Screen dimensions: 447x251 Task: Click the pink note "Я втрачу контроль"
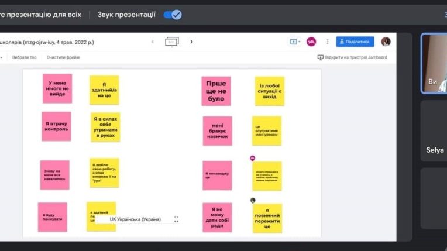[x=56, y=126]
